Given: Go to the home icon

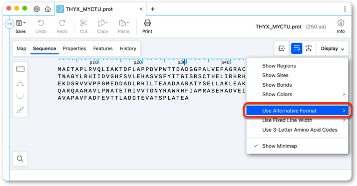Looking at the screenshot, I should click(48, 9).
